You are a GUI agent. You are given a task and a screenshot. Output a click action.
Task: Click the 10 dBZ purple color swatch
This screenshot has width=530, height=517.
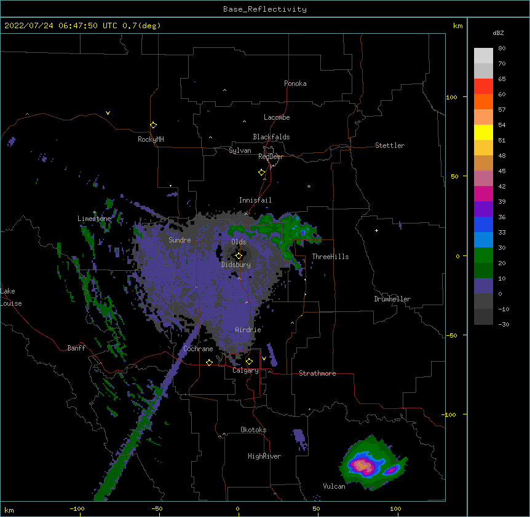tap(483, 286)
